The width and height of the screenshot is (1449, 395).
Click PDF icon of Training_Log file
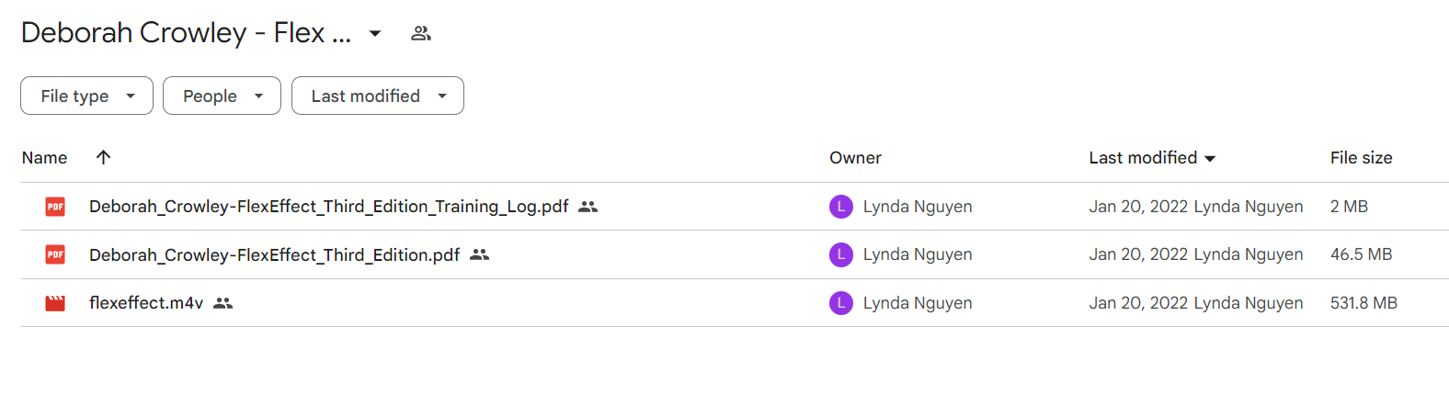[55, 207]
